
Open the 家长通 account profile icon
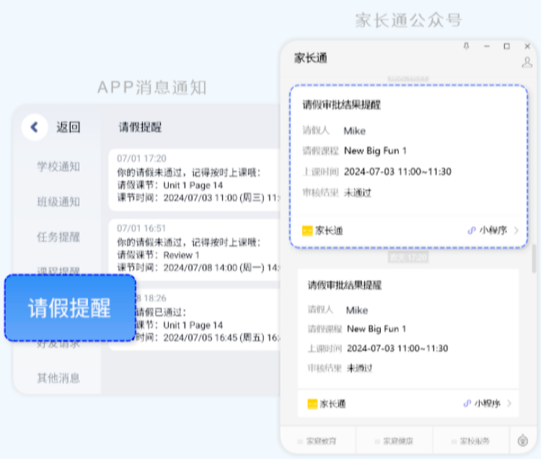(527, 63)
